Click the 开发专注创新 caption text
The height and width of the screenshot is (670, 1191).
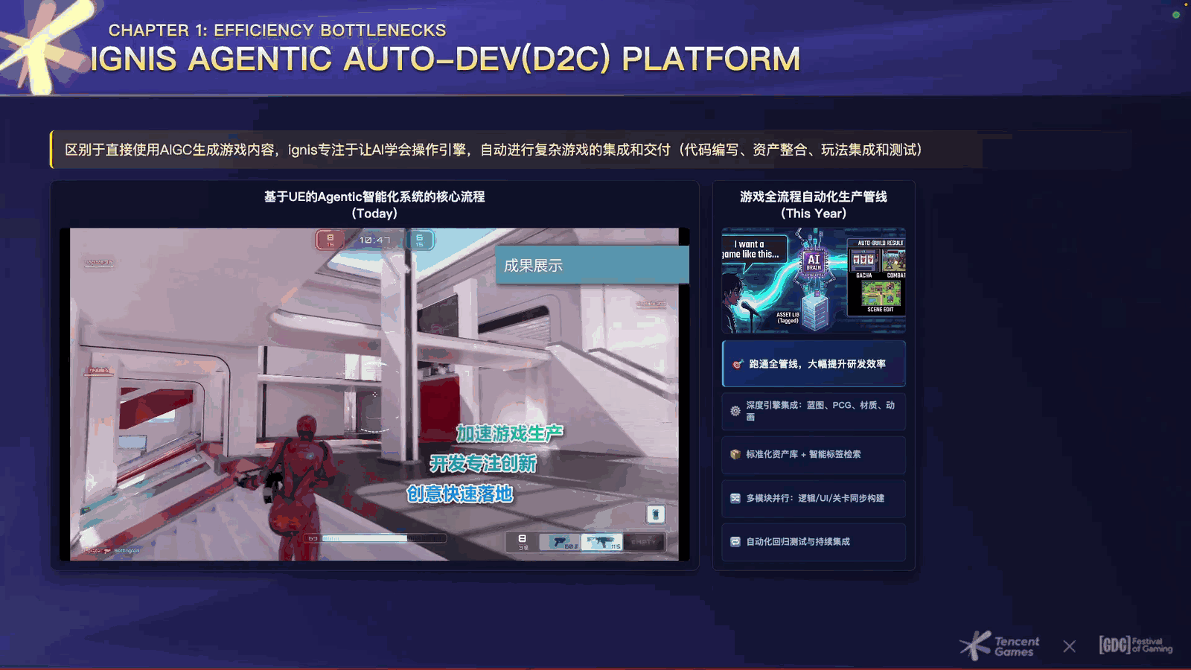tap(483, 464)
